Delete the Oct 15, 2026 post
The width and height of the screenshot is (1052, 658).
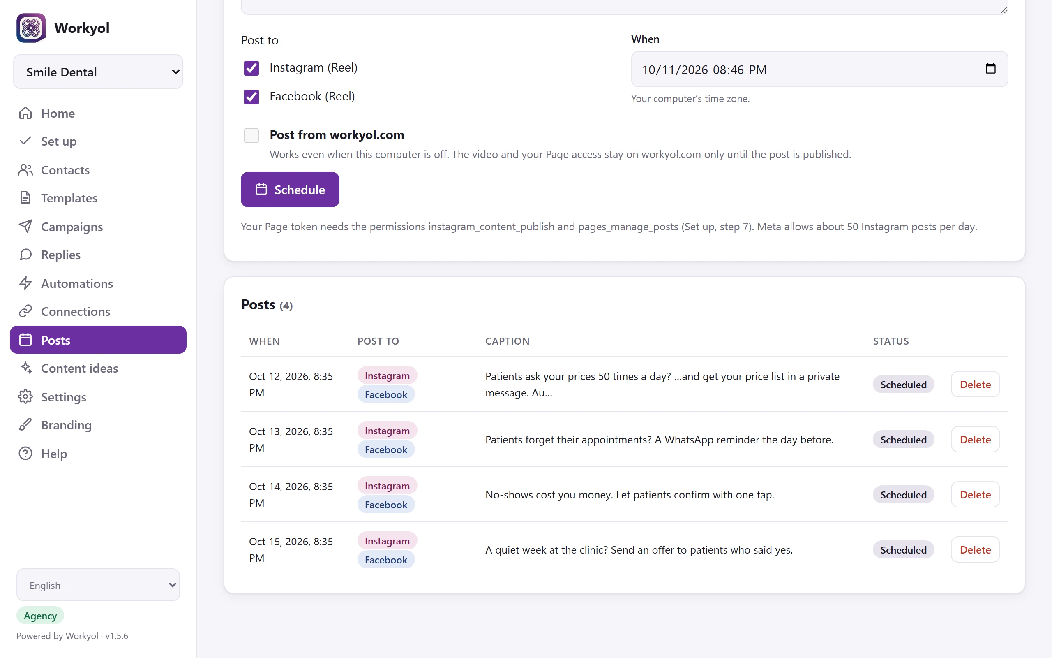tap(975, 550)
